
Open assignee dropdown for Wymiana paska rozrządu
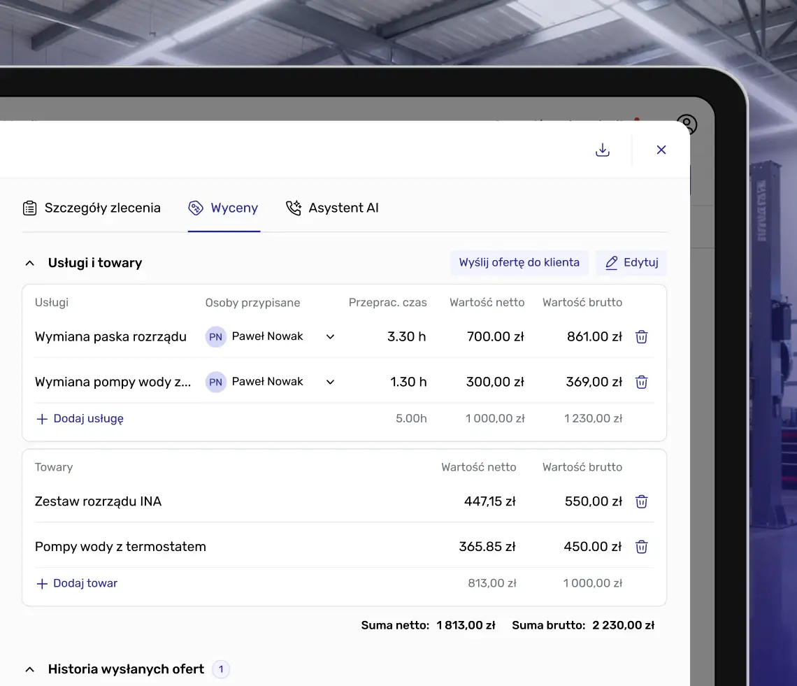(331, 336)
